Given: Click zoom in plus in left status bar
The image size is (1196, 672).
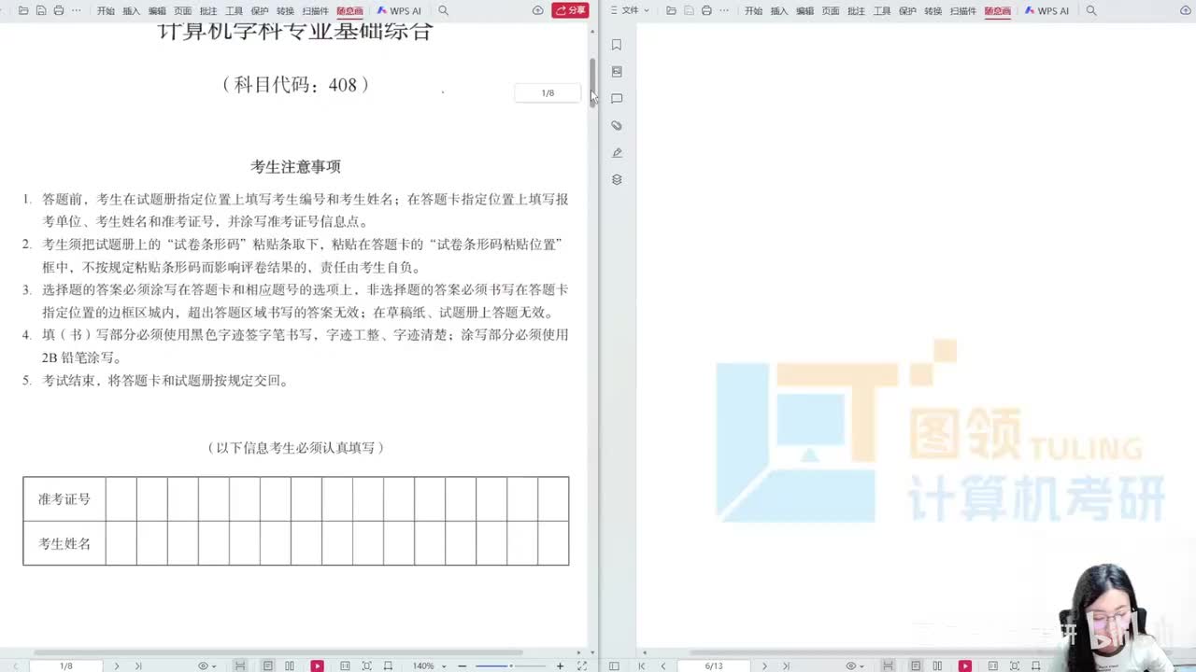Looking at the screenshot, I should 560,665.
